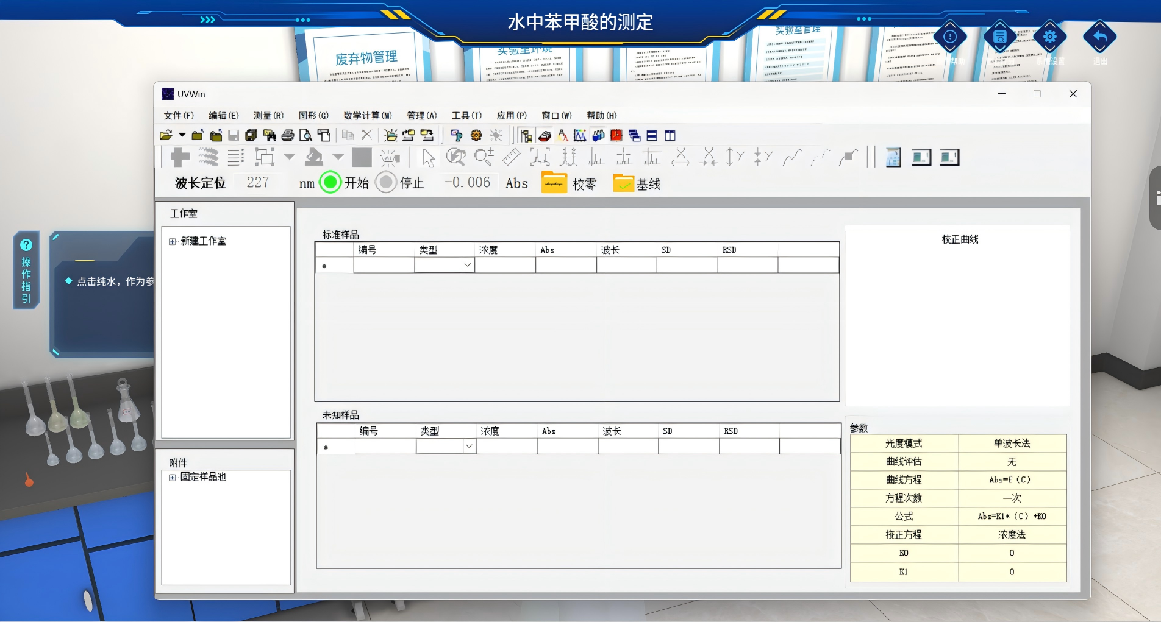Image resolution: width=1161 pixels, height=622 pixels.
Task: Click the wavelength value field showing 227
Action: [x=258, y=182]
